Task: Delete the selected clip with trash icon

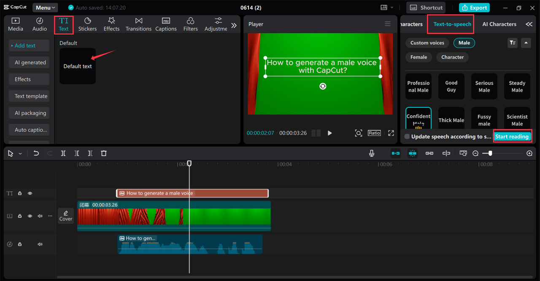Action: [104, 153]
